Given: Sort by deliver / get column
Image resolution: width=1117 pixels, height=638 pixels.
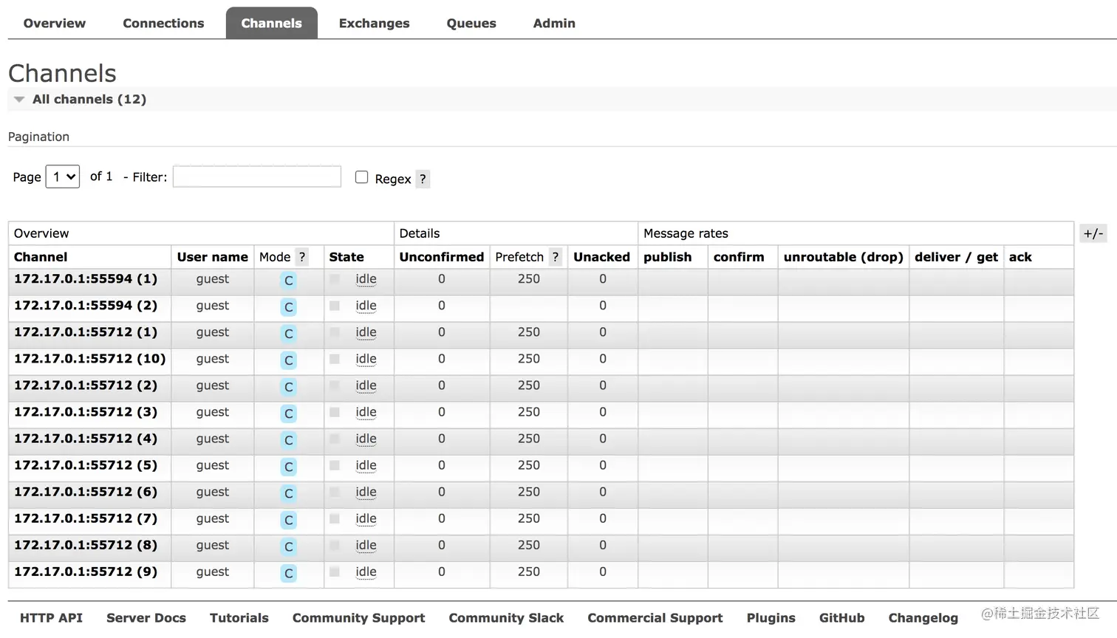Looking at the screenshot, I should pos(956,257).
